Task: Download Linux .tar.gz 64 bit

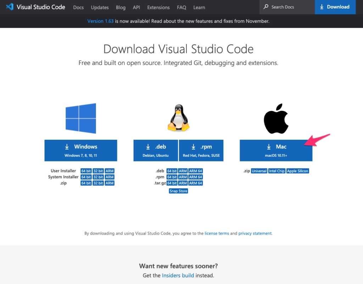Action: 172,183
